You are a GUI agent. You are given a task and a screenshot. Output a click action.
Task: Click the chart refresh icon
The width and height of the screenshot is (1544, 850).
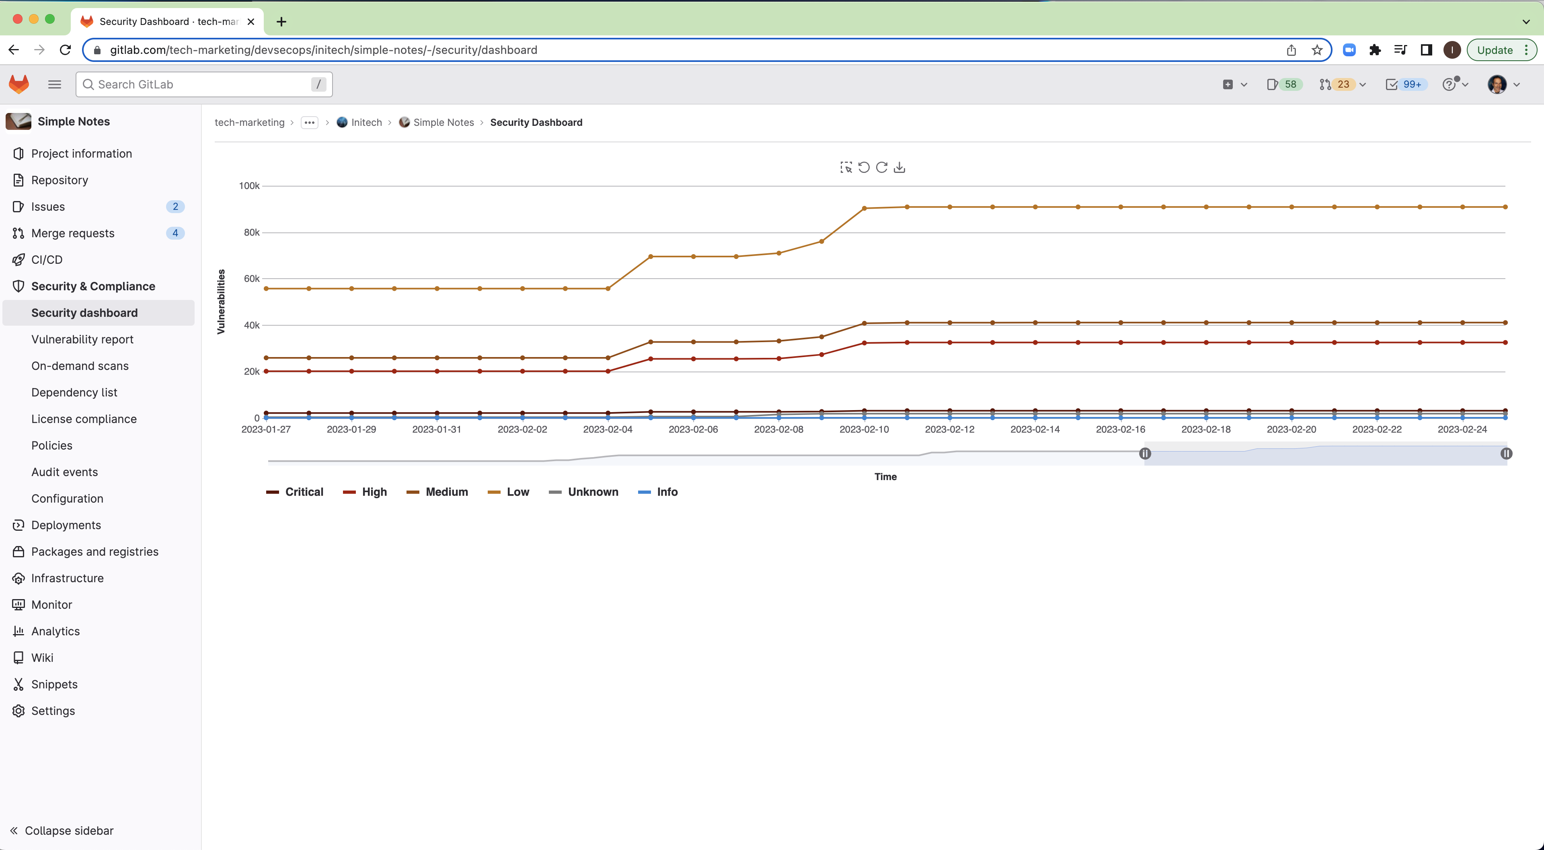tap(881, 167)
